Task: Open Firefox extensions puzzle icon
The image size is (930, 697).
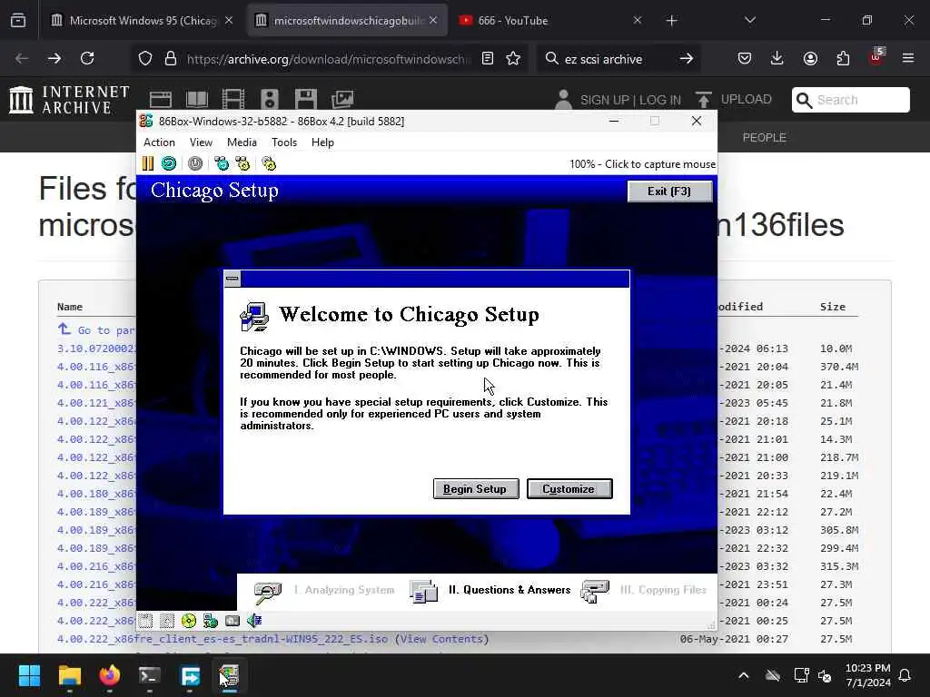Action: [x=843, y=58]
